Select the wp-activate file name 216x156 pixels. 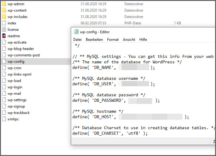[17, 42]
